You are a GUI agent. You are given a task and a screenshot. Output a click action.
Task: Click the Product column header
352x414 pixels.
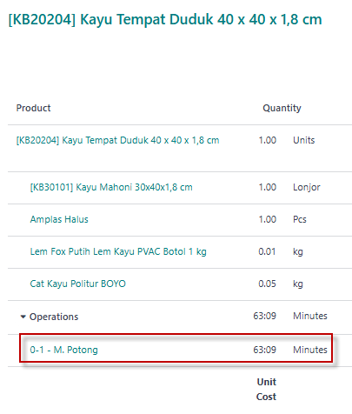(33, 108)
